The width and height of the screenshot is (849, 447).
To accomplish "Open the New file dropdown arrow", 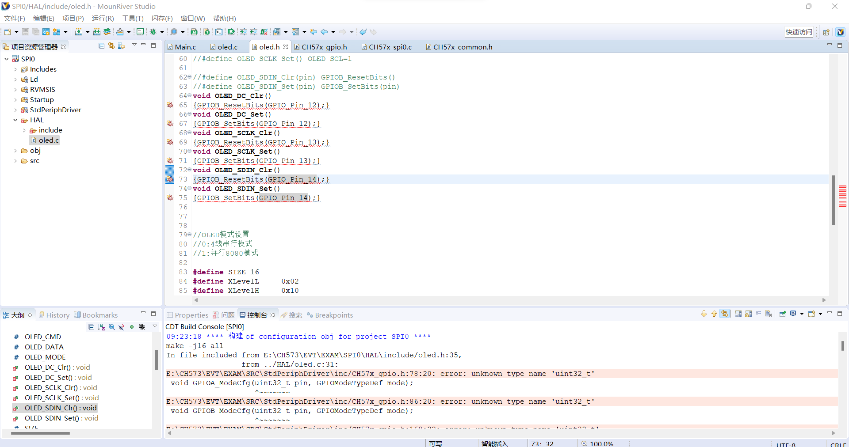I will pyautogui.click(x=16, y=32).
